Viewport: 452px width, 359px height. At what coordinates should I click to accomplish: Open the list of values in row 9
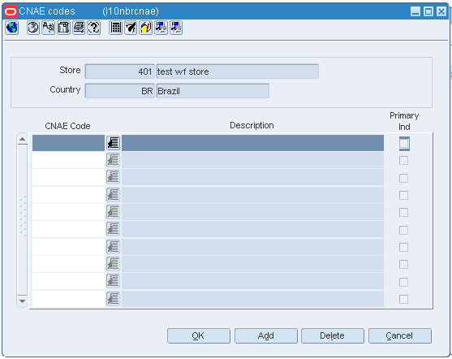[x=114, y=281]
